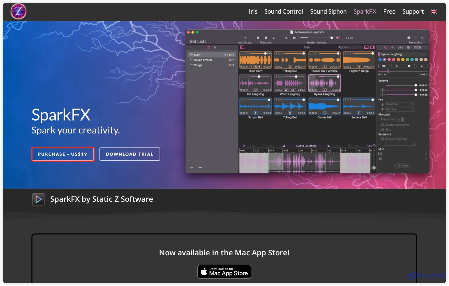Click Purchase - US$19 button
The image size is (449, 286).
[63, 154]
